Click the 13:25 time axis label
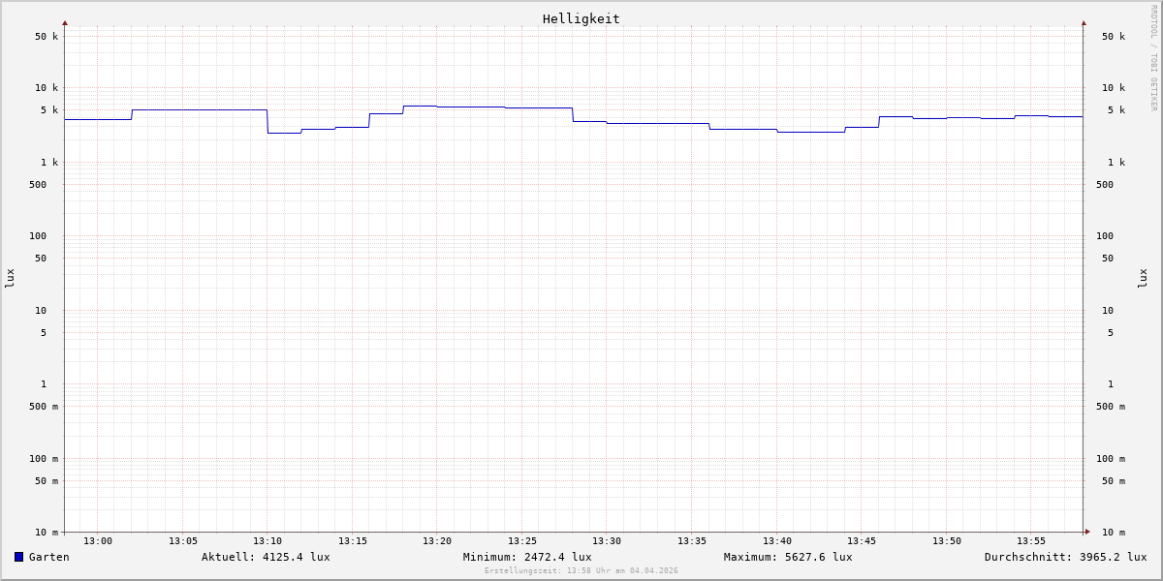This screenshot has height=581, width=1163. 522,541
